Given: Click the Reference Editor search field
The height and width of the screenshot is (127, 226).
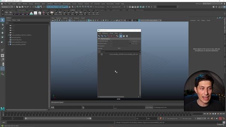Looking at the screenshot, I should pos(120,52).
